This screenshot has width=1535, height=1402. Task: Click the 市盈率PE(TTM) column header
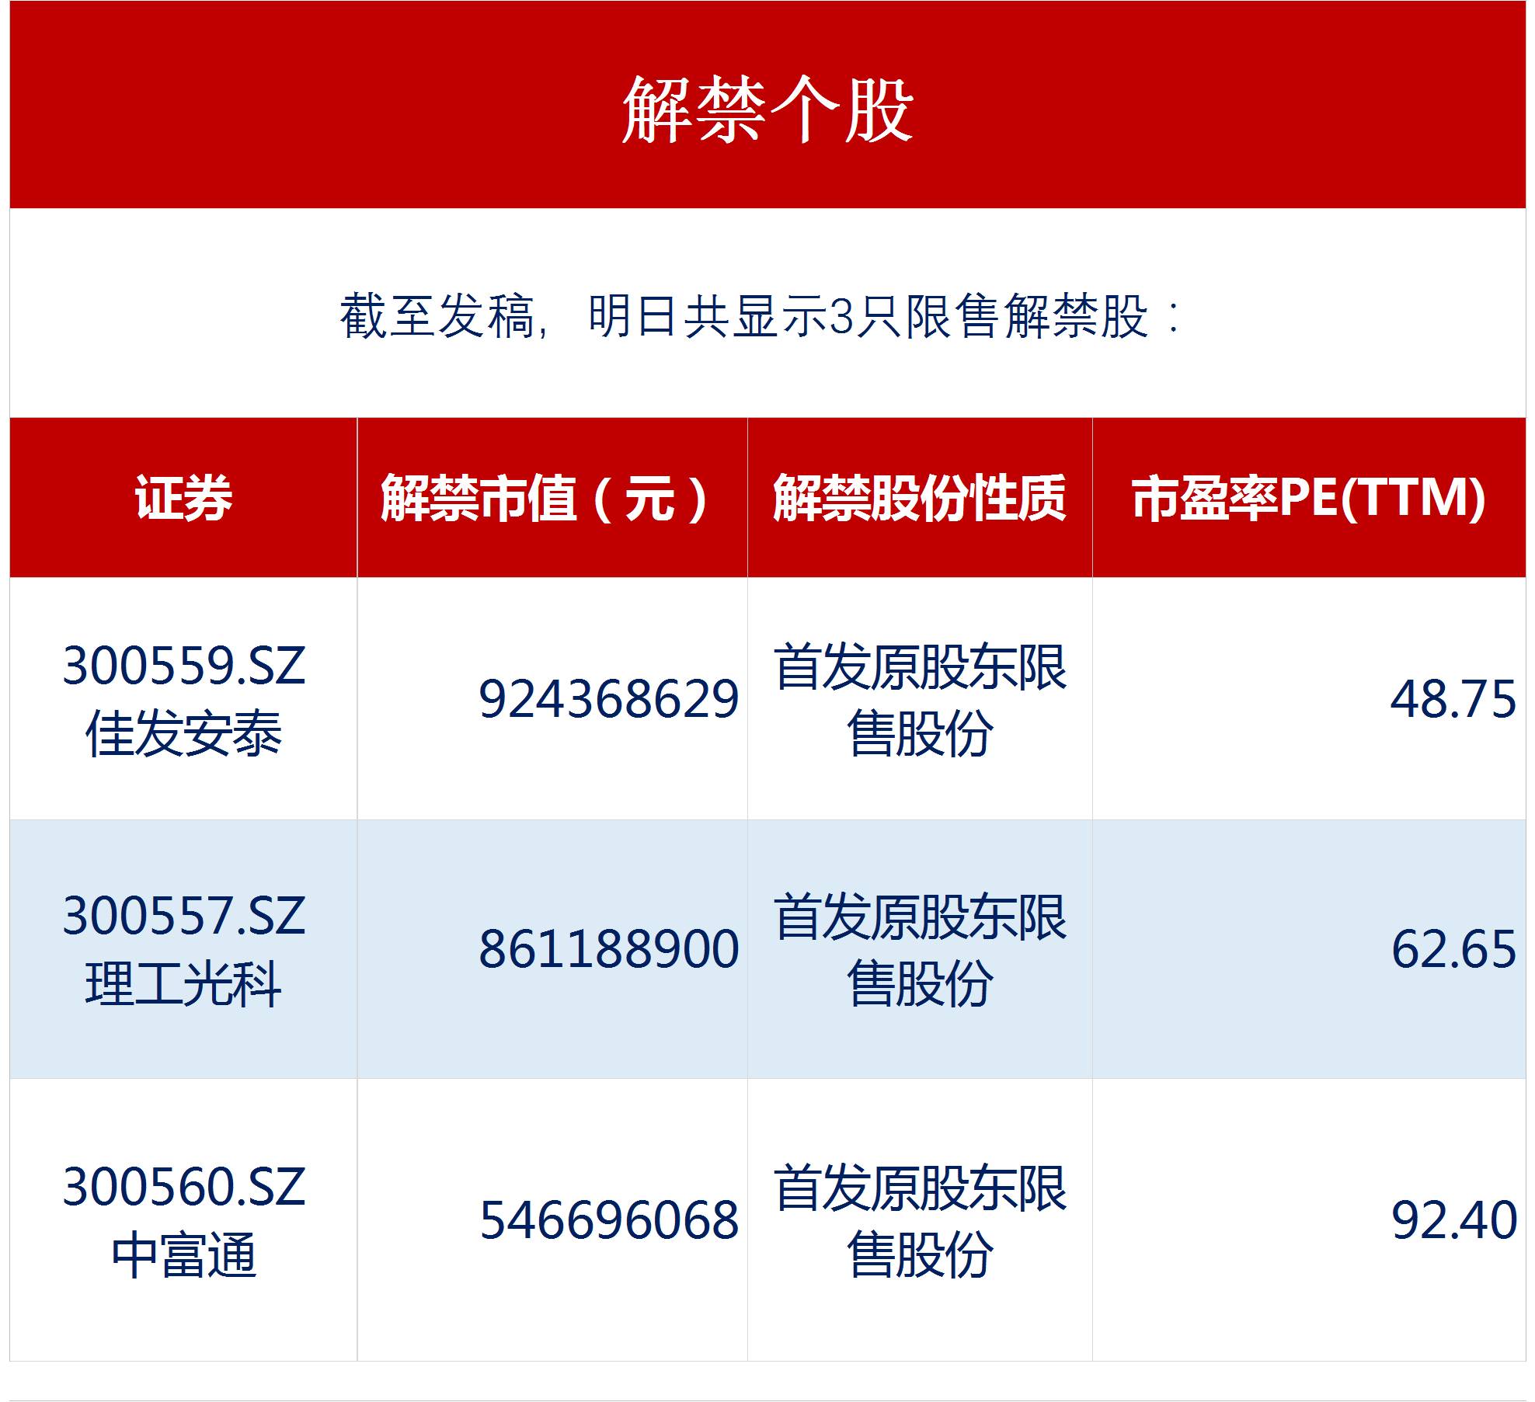pyautogui.click(x=1309, y=498)
